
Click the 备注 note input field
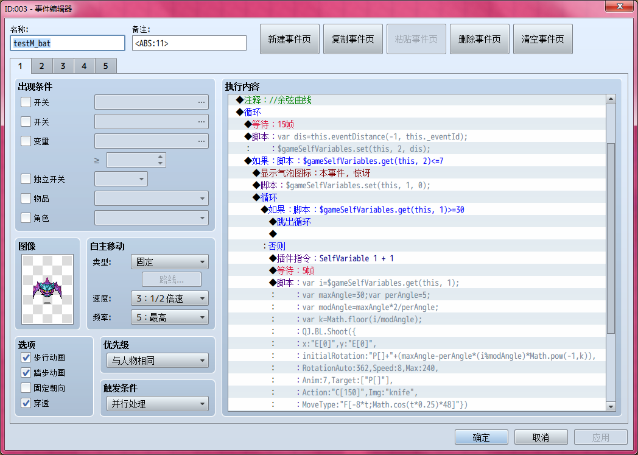pos(189,43)
